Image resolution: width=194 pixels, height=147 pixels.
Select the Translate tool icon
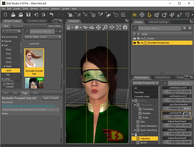click(x=172, y=15)
